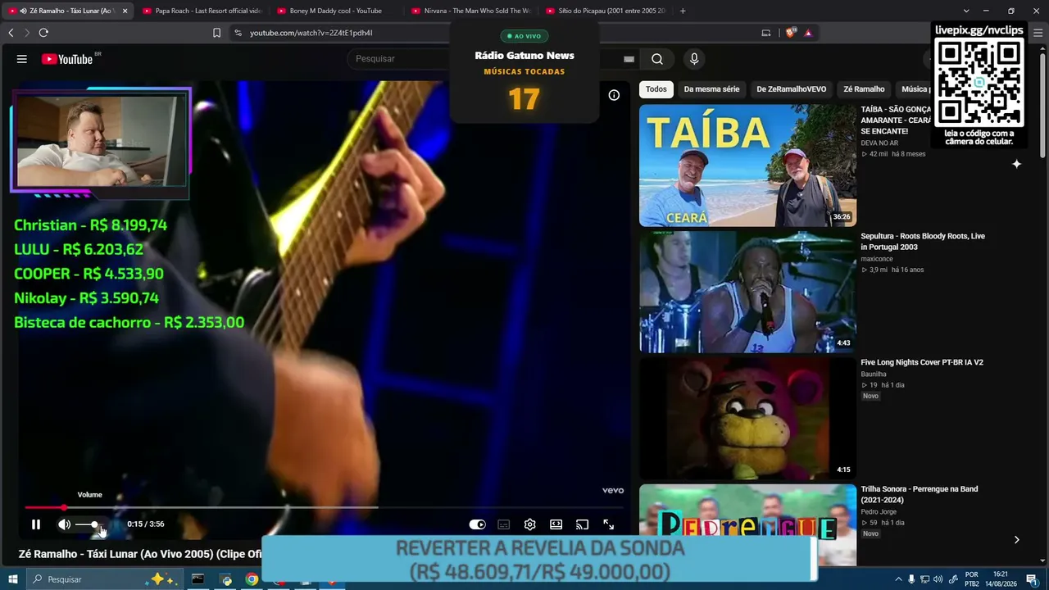Screen dimensions: 1049x590
Task: View site information in the address bar
Action: pos(238,33)
